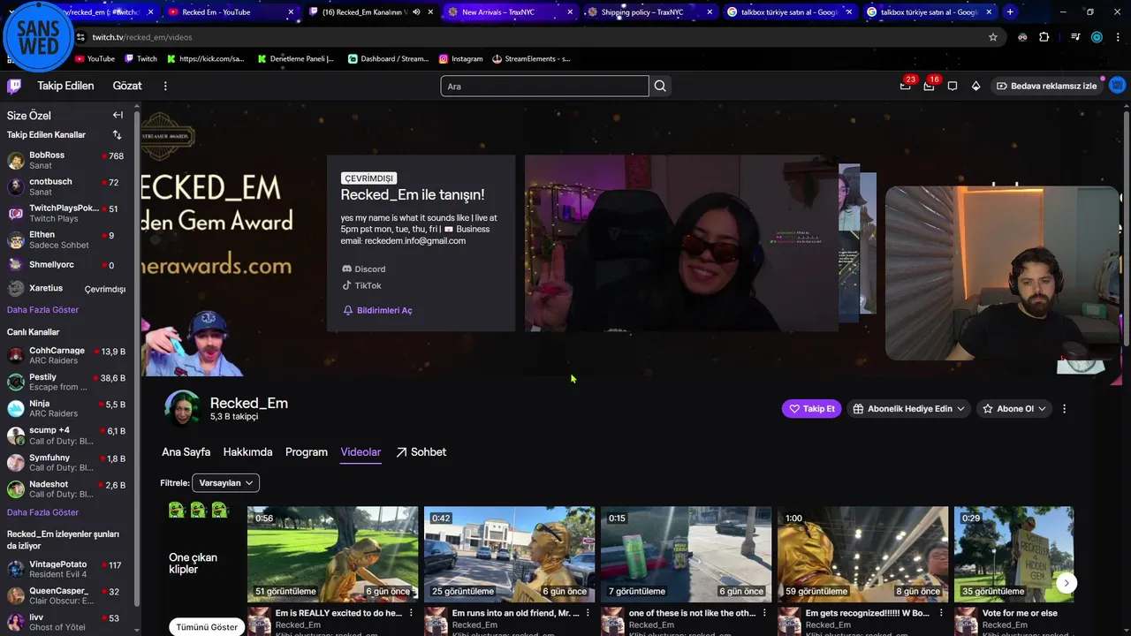Close the 'Recked Em - YouTube' tab
The height and width of the screenshot is (636, 1131).
(x=291, y=12)
